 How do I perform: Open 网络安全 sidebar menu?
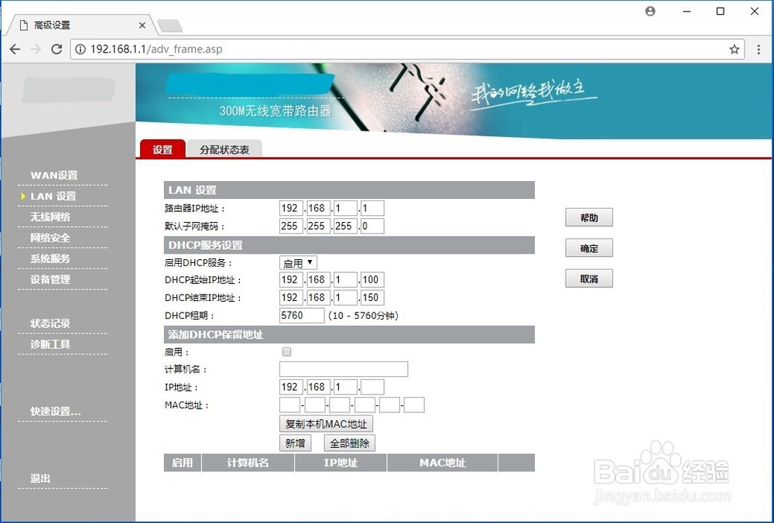pyautogui.click(x=50, y=238)
